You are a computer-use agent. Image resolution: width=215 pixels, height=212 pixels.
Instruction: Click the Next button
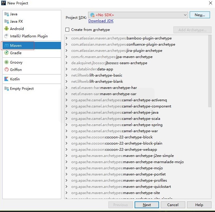(147, 205)
